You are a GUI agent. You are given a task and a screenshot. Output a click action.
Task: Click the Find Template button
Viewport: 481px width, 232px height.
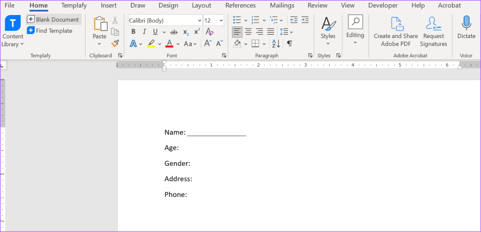(50, 31)
